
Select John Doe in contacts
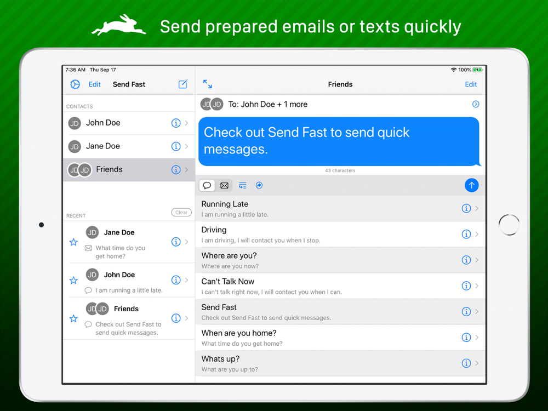coord(129,123)
